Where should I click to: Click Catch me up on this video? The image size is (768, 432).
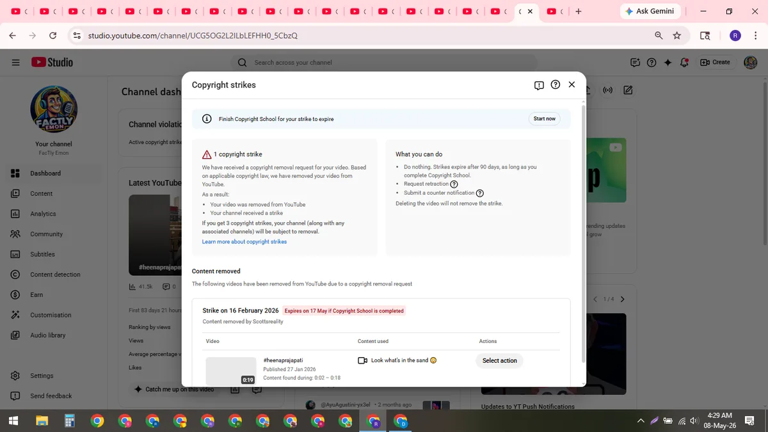[x=174, y=389]
